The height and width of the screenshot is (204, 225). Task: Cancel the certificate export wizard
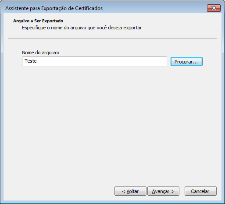click(x=200, y=191)
